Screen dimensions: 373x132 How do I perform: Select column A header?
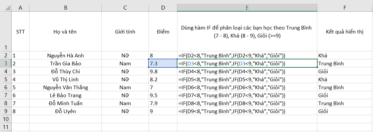point(21,8)
